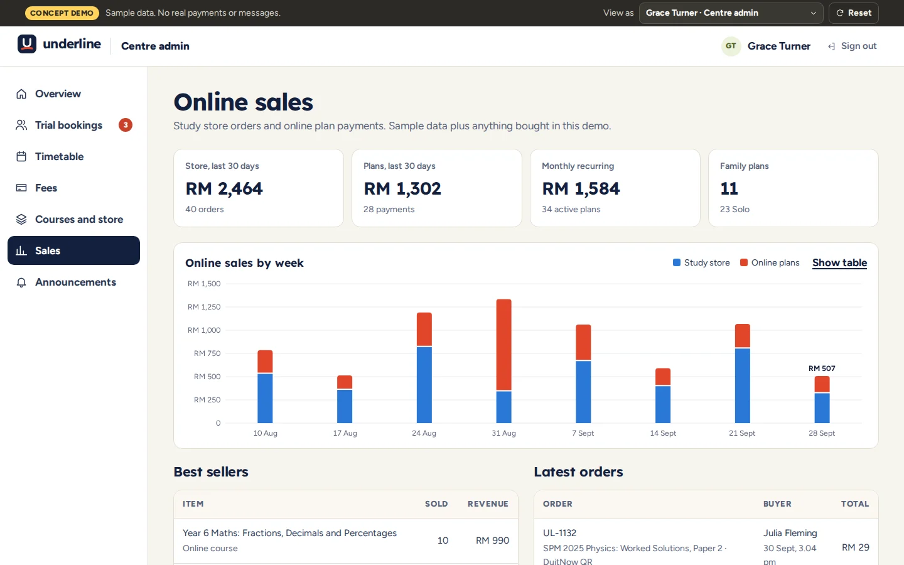This screenshot has height=565, width=904.
Task: Click the 23 Solo caption
Action: 734,209
